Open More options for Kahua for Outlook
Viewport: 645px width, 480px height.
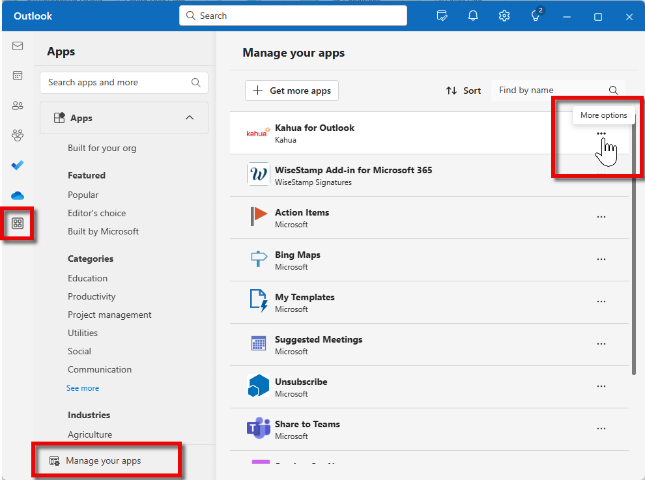[x=601, y=134]
